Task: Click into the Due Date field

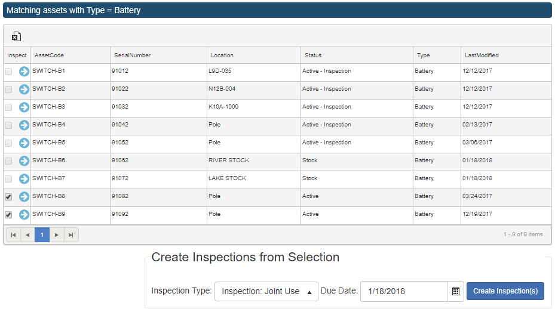Action: point(404,291)
